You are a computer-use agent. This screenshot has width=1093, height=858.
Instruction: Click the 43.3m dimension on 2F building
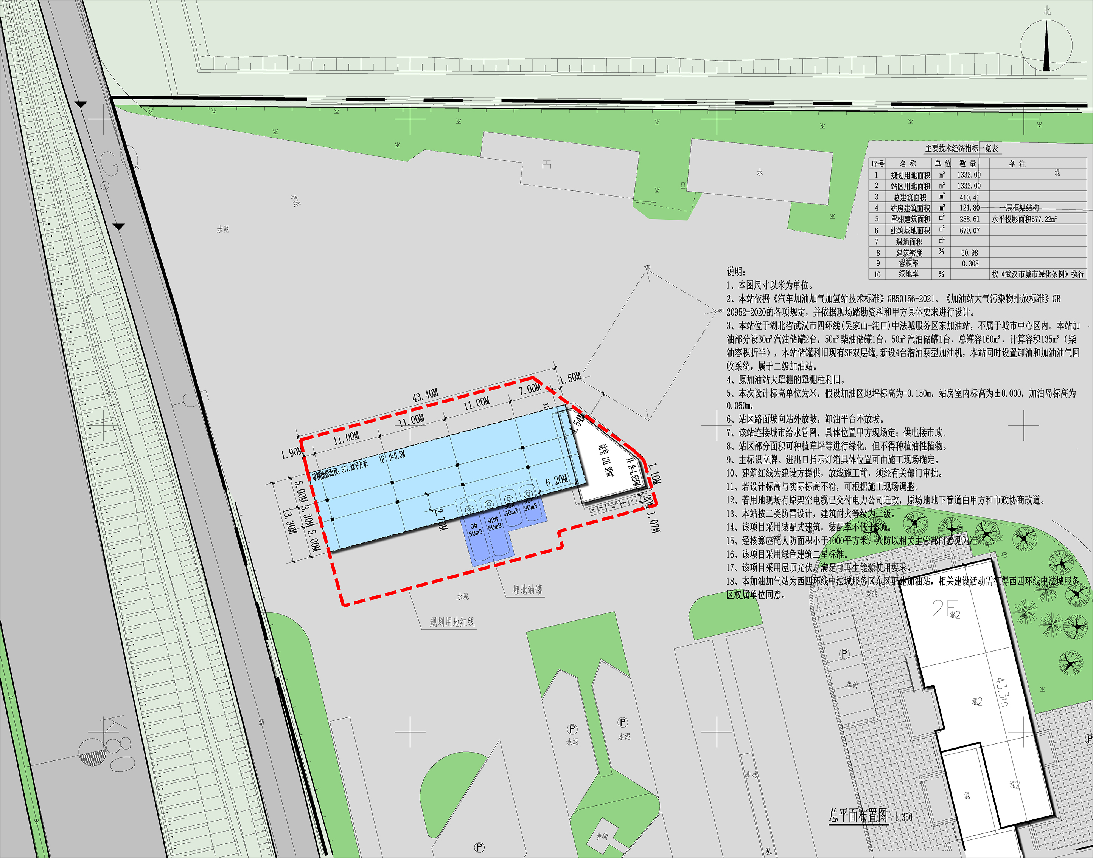click(x=1003, y=693)
